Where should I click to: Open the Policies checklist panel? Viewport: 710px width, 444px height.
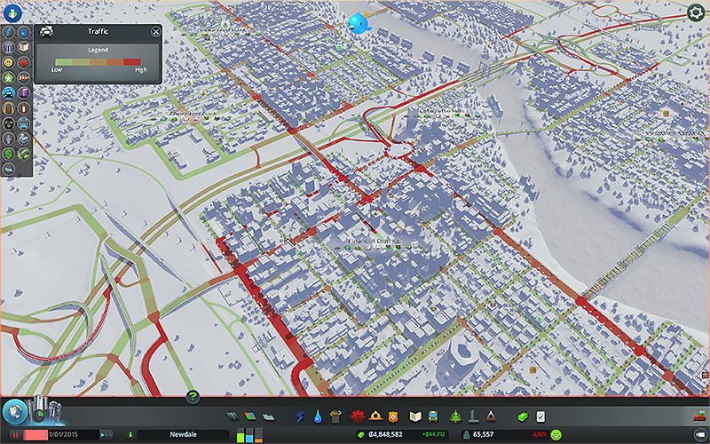[540, 416]
